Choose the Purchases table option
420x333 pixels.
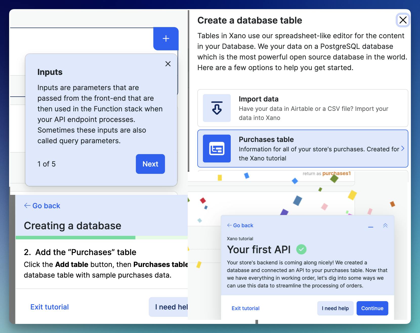click(303, 149)
